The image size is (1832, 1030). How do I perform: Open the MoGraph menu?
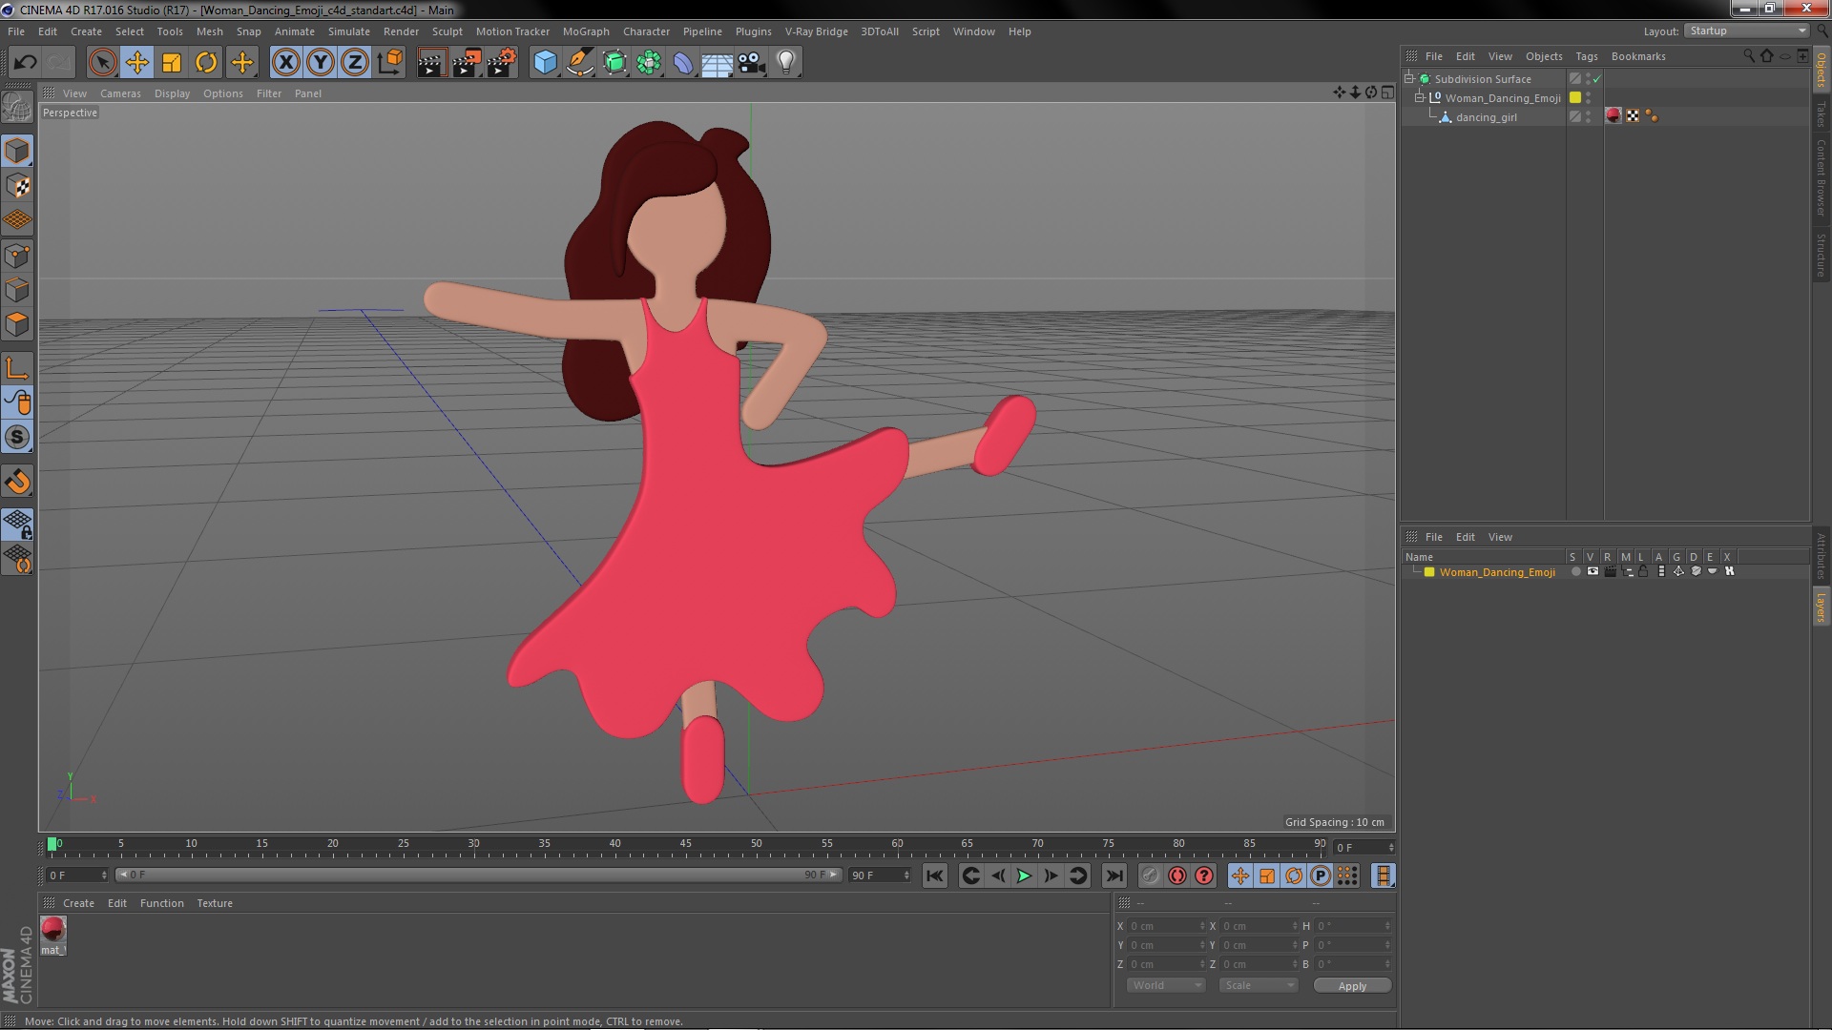pos(585,31)
